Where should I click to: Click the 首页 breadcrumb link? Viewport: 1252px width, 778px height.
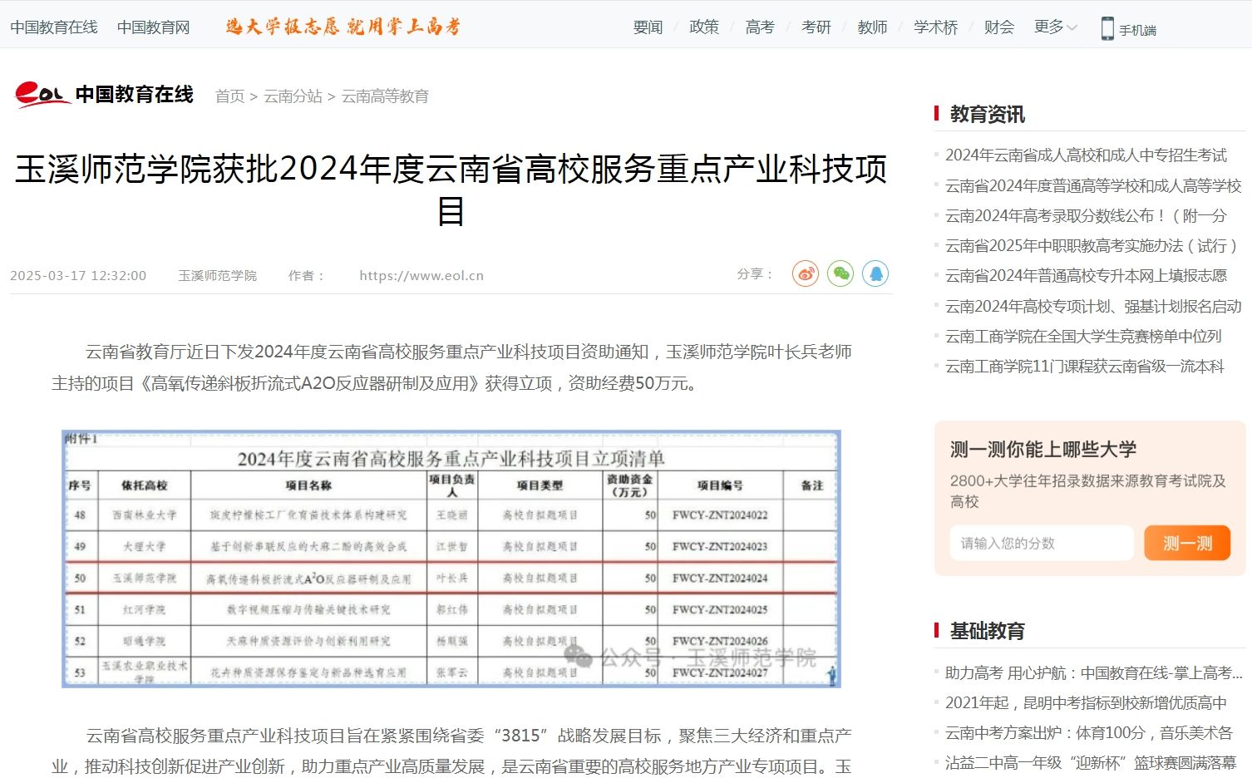[x=229, y=96]
